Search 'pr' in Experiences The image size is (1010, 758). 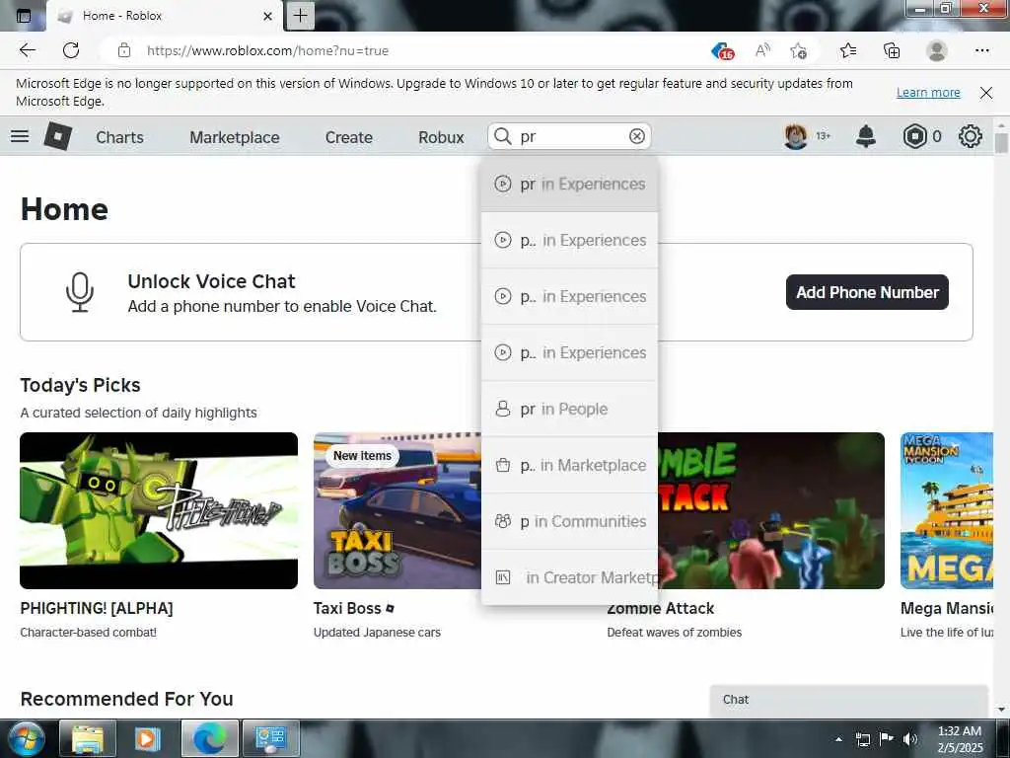(569, 185)
